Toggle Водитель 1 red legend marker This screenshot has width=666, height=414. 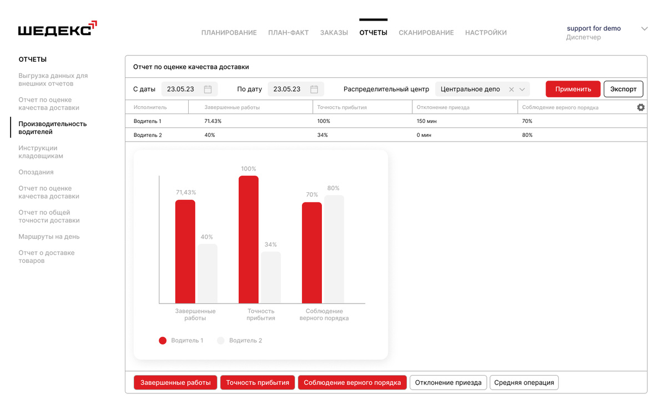coord(163,341)
